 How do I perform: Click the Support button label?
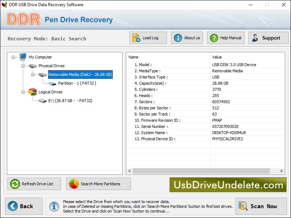pyautogui.click(x=271, y=38)
